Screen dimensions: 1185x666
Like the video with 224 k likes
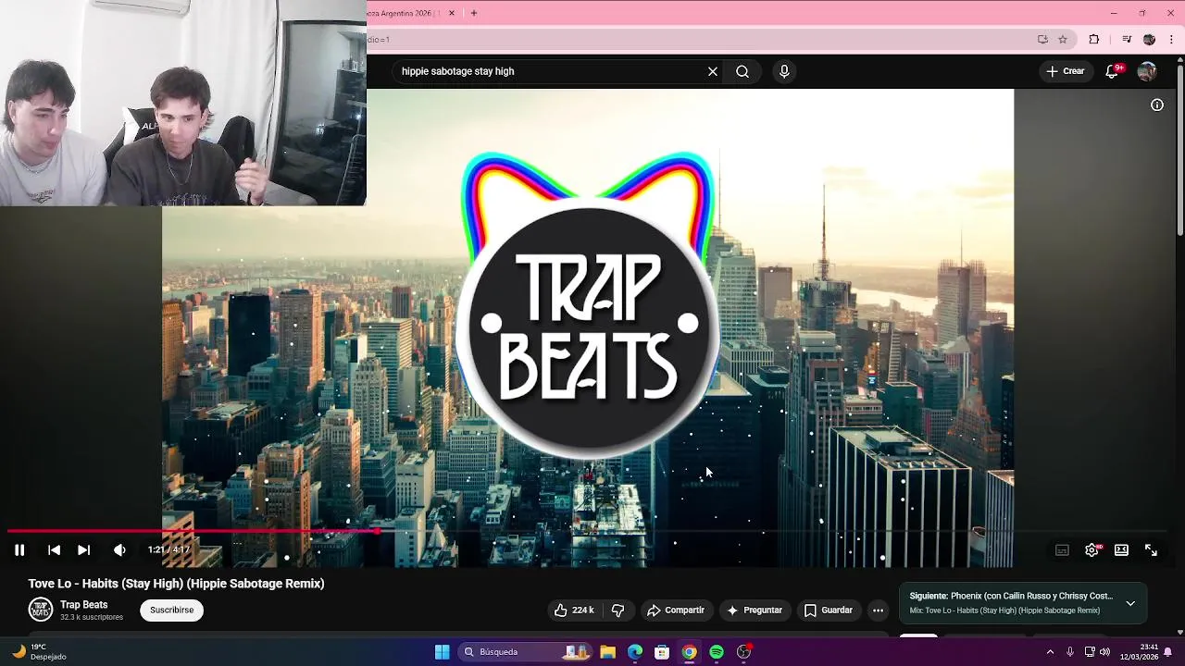point(574,610)
